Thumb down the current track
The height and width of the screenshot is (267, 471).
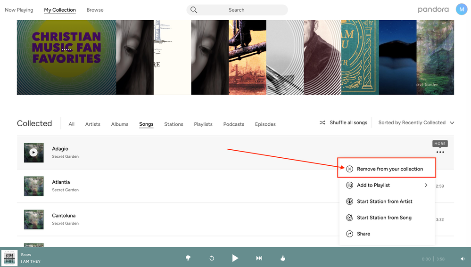188,258
